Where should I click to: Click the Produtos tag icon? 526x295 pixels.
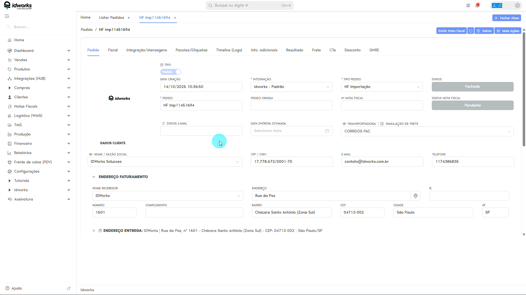10,69
